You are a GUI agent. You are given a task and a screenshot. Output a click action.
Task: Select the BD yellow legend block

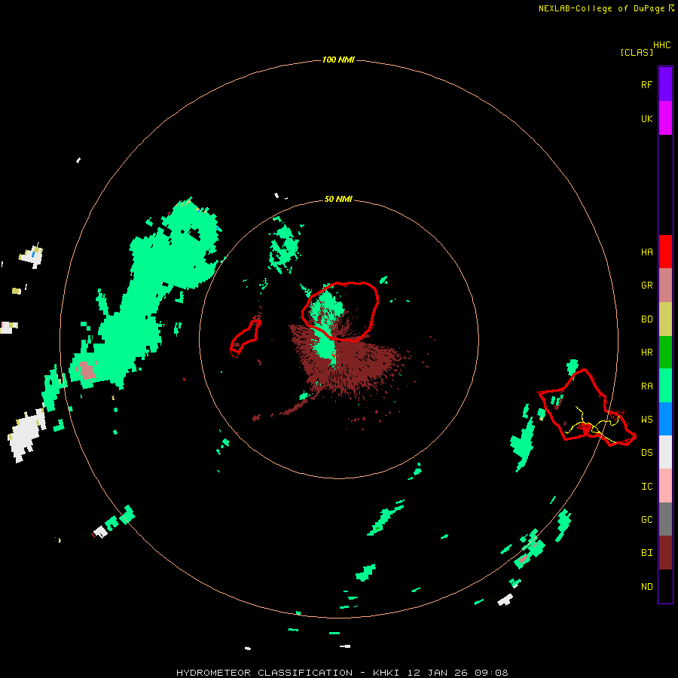[x=665, y=319]
